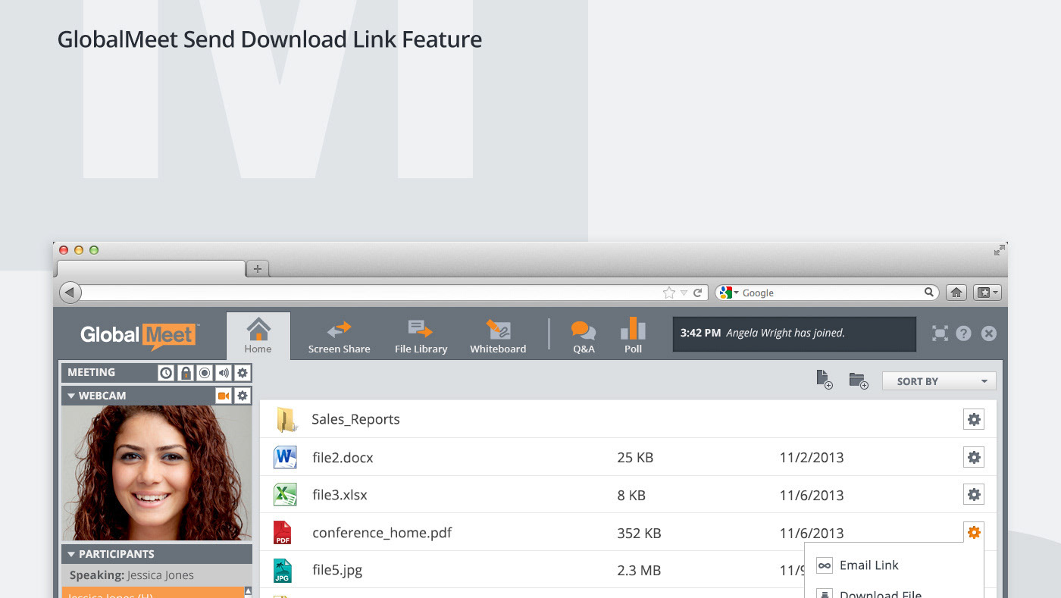Viewport: 1061px width, 598px height.
Task: Collapse the Participants panel
Action: 72,554
